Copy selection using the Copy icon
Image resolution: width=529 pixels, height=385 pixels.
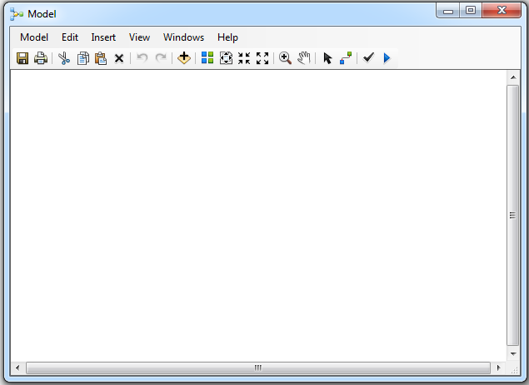82,58
